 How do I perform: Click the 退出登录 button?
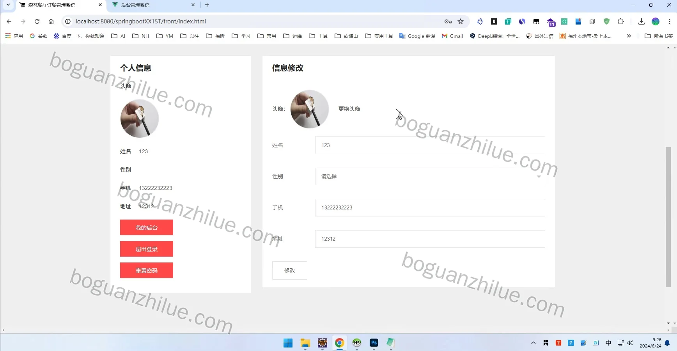click(147, 249)
